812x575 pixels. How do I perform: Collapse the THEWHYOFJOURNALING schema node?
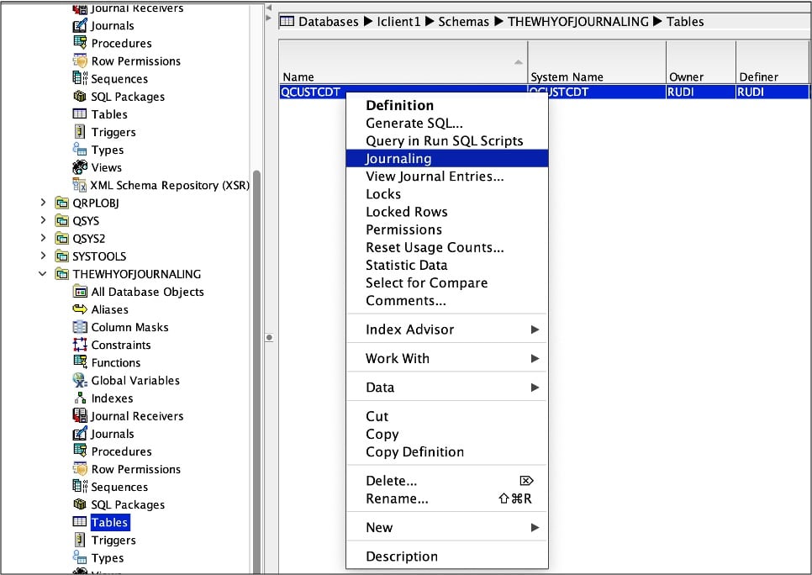(44, 273)
